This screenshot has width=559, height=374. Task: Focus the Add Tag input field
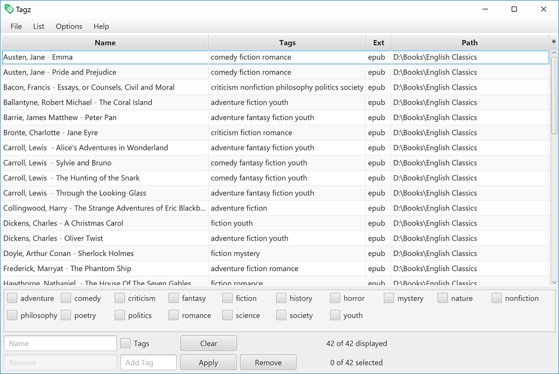click(x=148, y=363)
